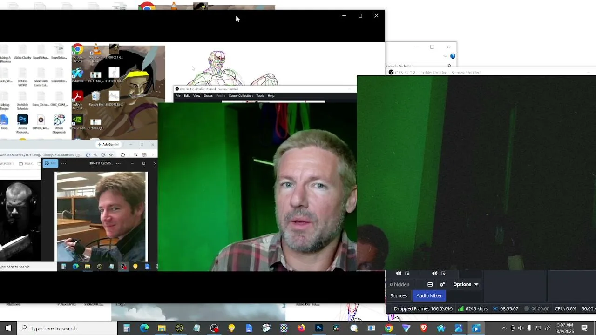The height and width of the screenshot is (335, 596).
Task: Open Chrome's three-dot menu in preview
Action: (153, 155)
